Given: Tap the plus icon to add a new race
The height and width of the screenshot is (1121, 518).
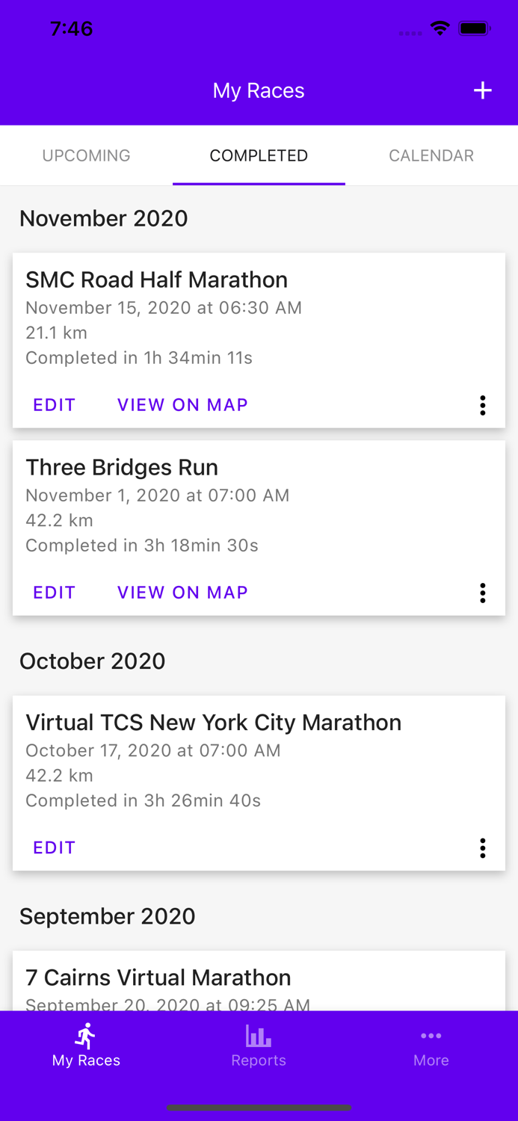Looking at the screenshot, I should coord(483,89).
